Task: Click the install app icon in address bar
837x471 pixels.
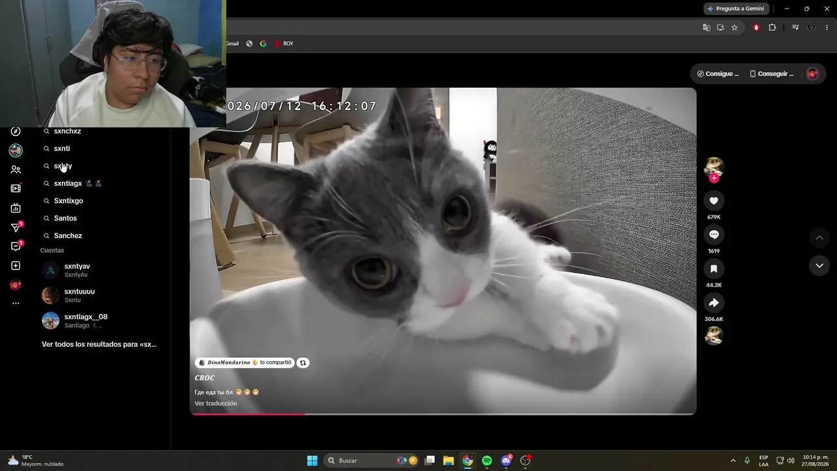Action: click(720, 27)
